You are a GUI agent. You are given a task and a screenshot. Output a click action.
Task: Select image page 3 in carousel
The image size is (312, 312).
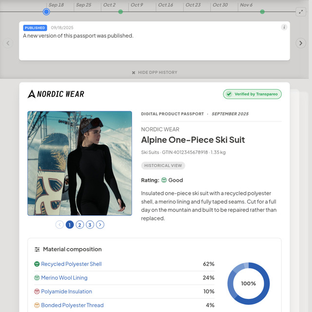pyautogui.click(x=90, y=225)
